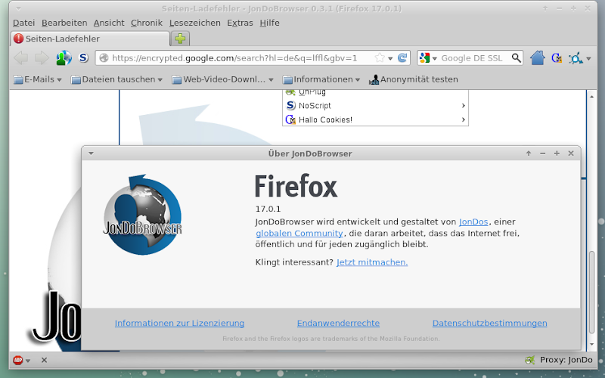This screenshot has width=605, height=378.
Task: Open the main browser window menu arrow
Action: coord(18,8)
